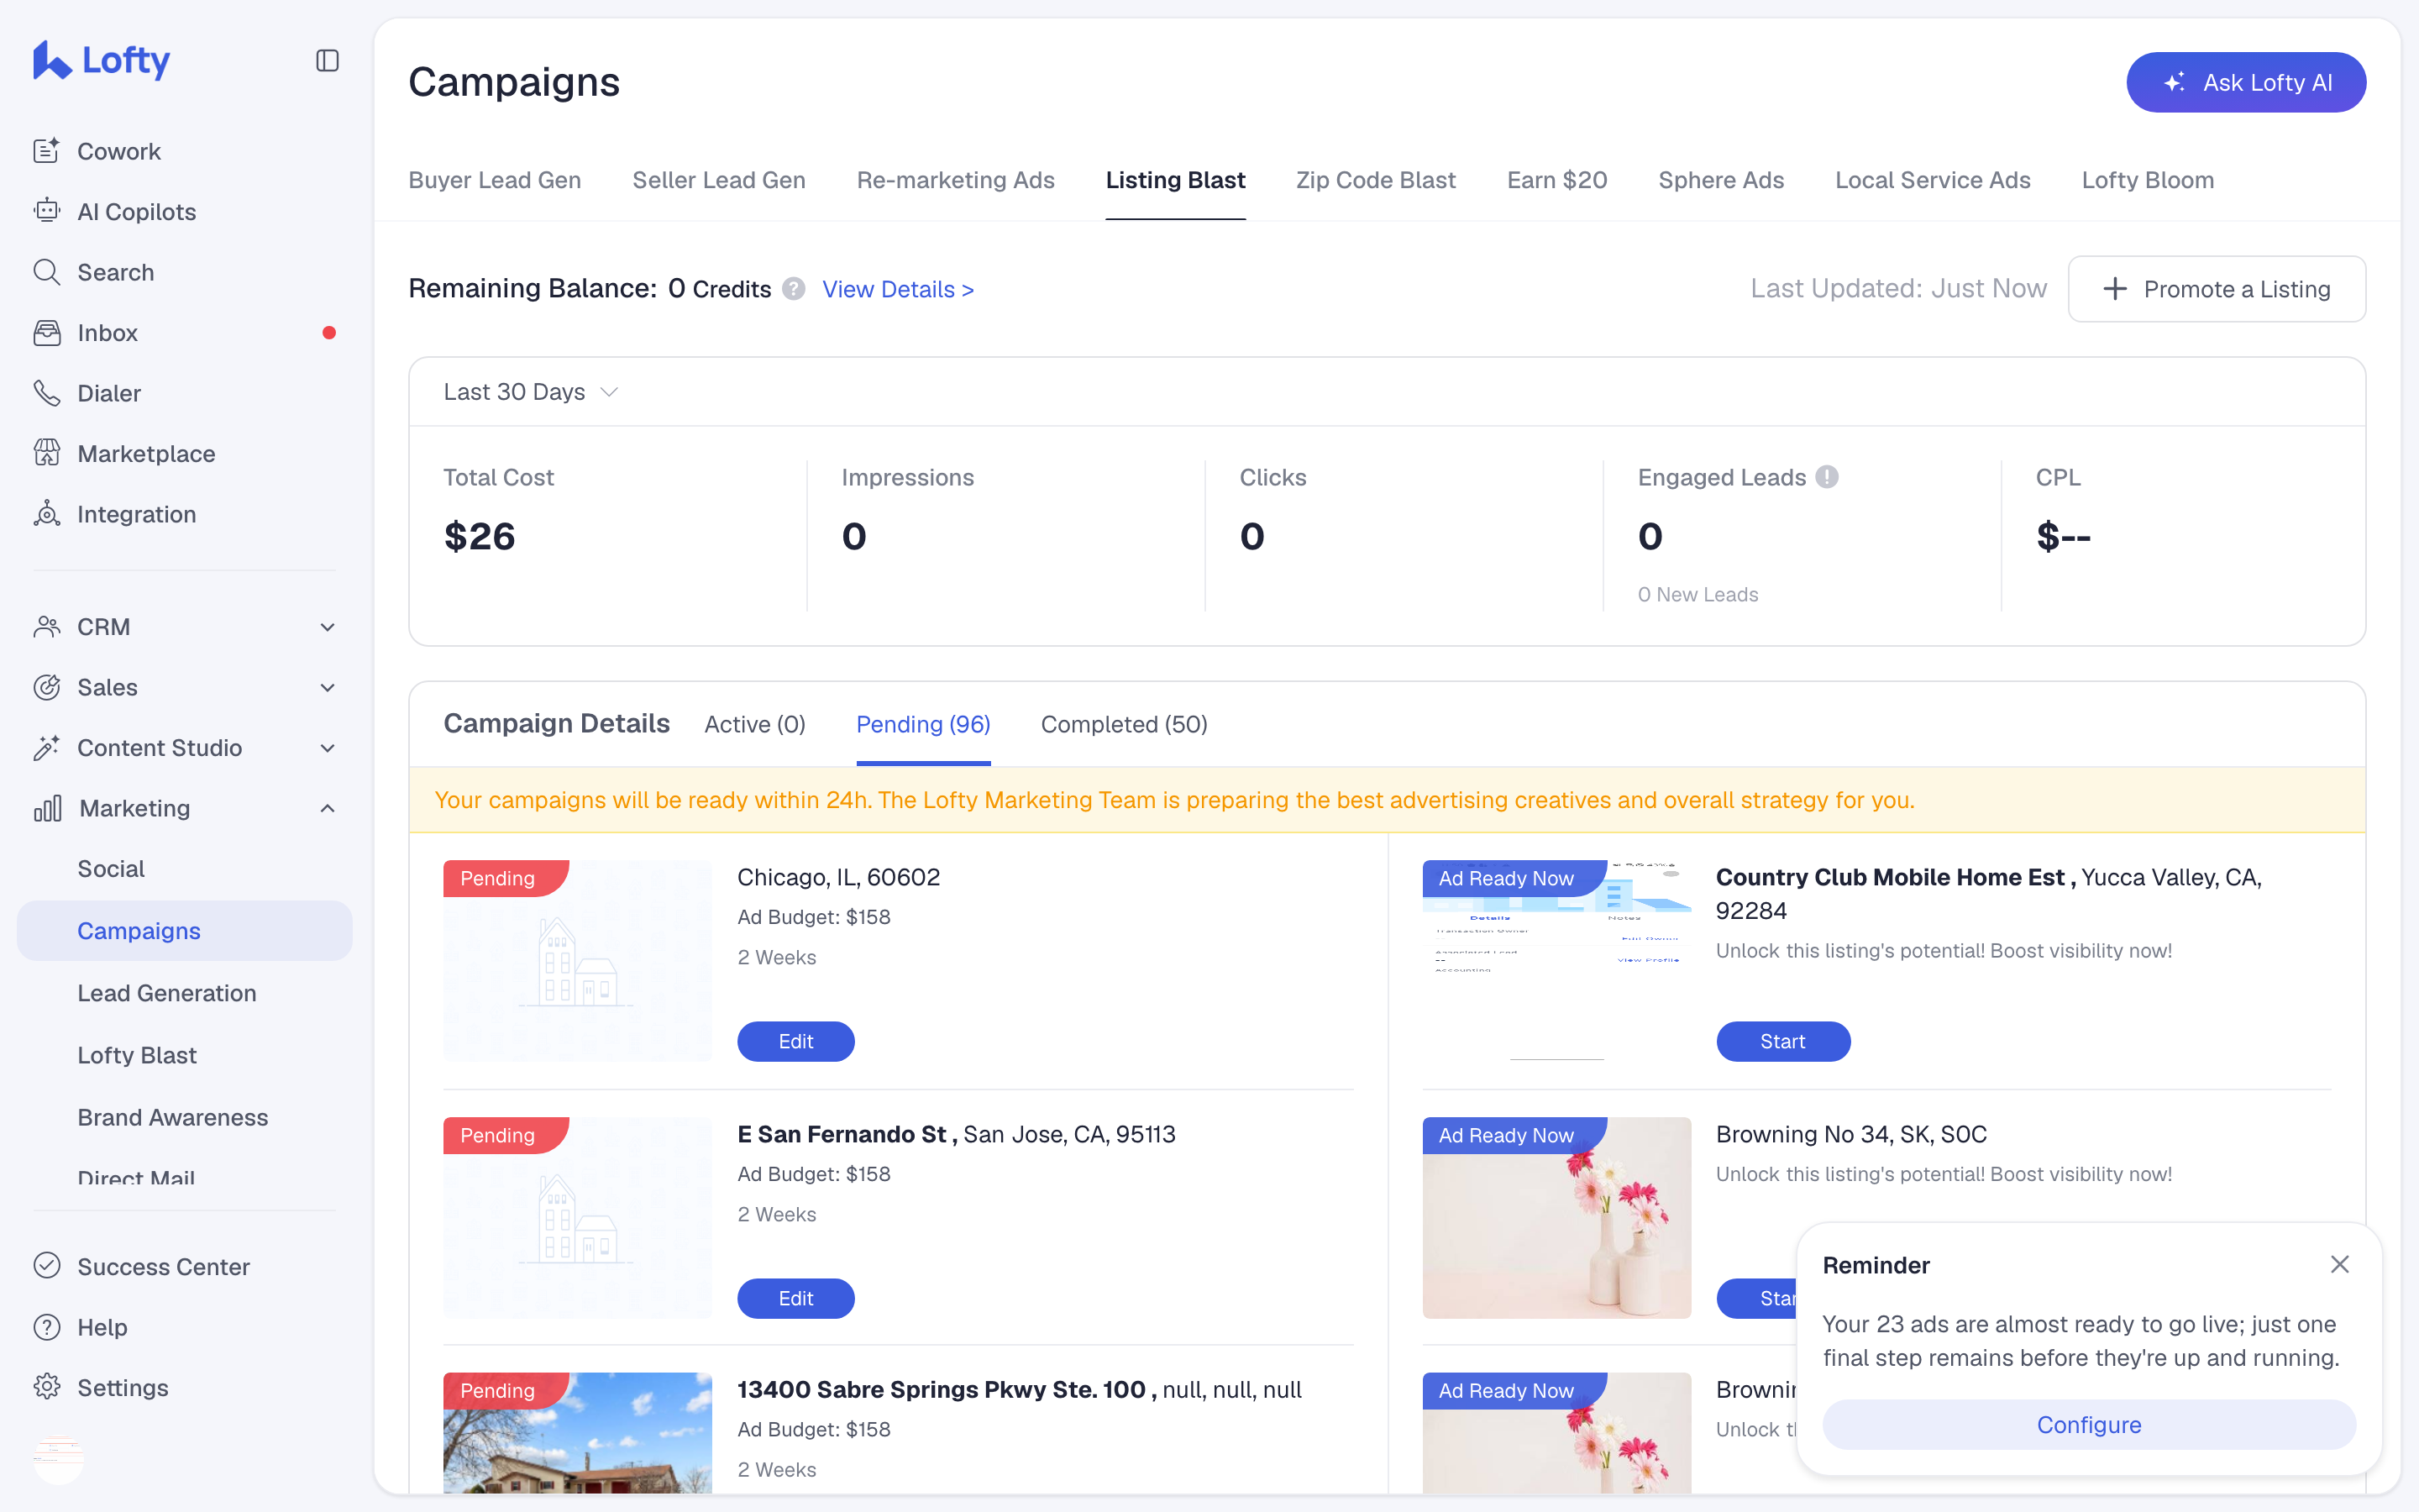Image resolution: width=2419 pixels, height=1512 pixels.
Task: Click the Last Updated: Just Now text
Action: (x=1898, y=288)
